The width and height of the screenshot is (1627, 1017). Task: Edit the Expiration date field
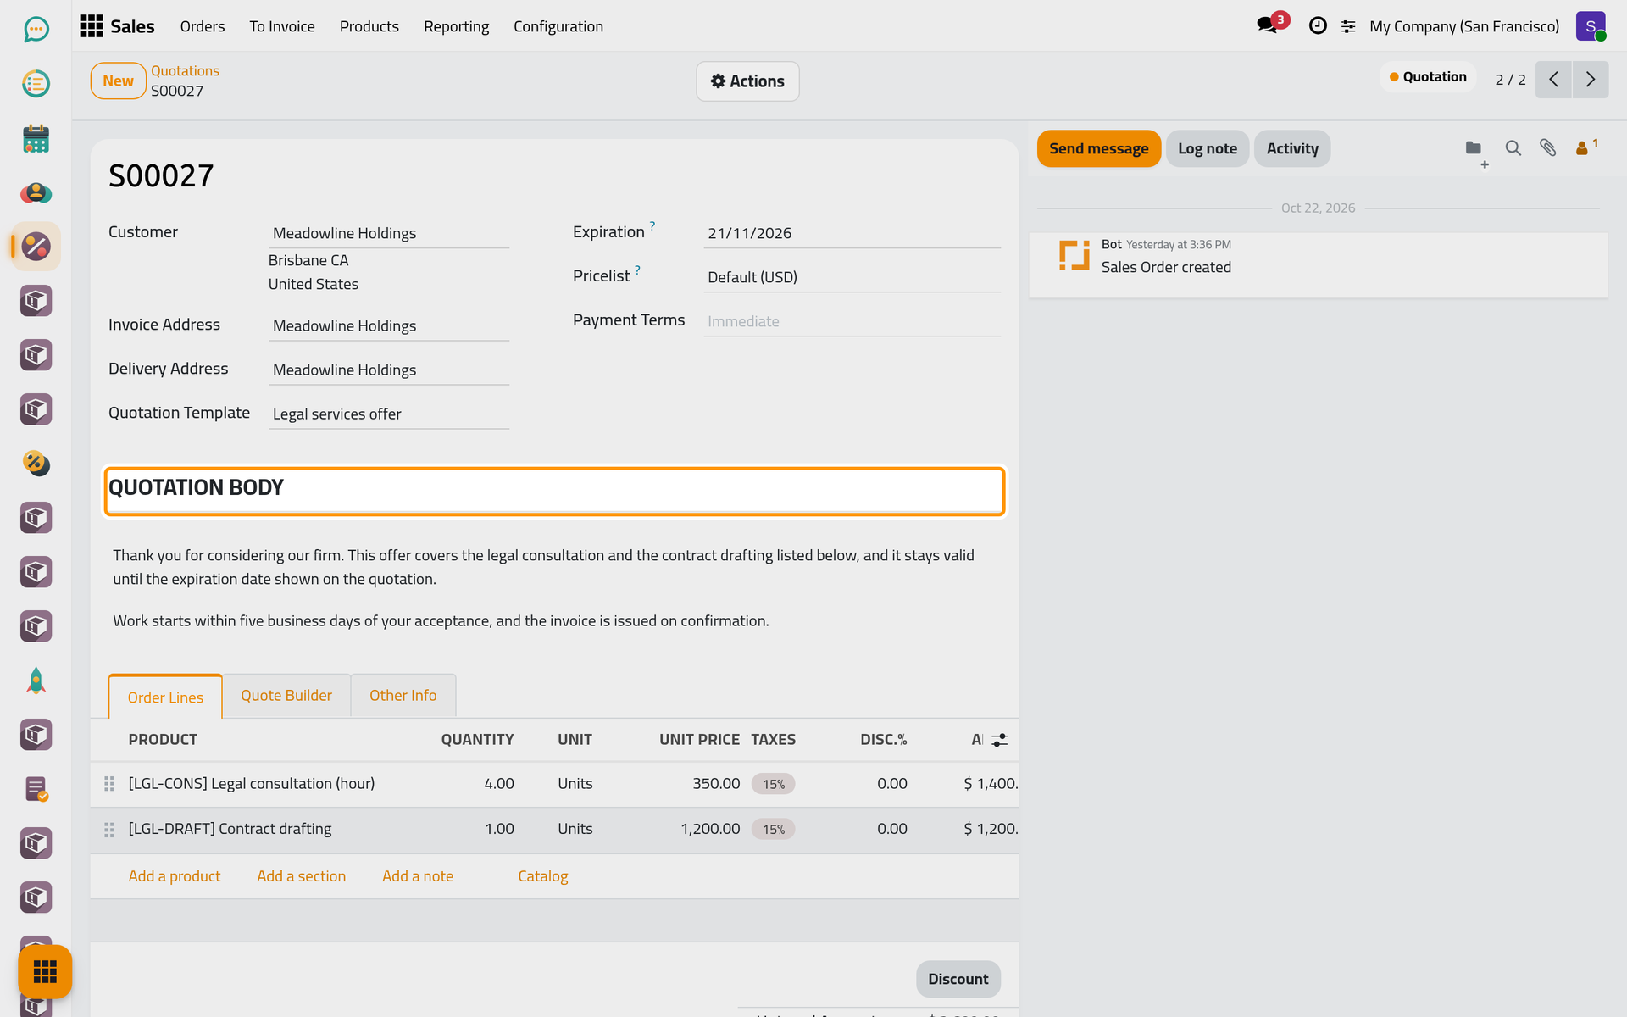click(852, 233)
